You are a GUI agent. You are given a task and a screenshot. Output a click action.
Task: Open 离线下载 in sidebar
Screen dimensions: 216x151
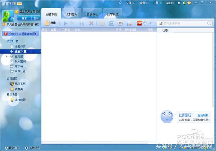[20, 84]
